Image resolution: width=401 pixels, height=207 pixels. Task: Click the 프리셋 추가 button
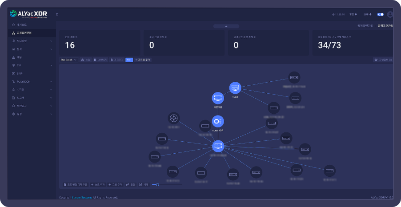pos(143,60)
